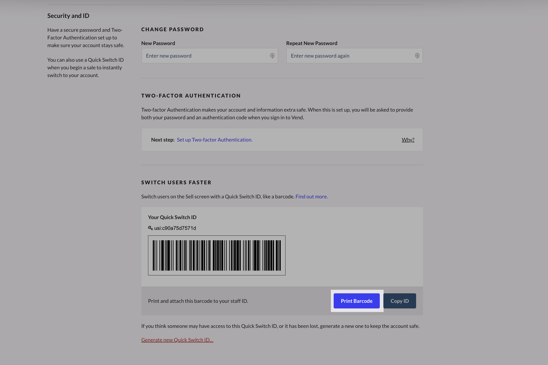Click Generate new Quick Switch ID link
This screenshot has height=365, width=548.
coord(177,340)
